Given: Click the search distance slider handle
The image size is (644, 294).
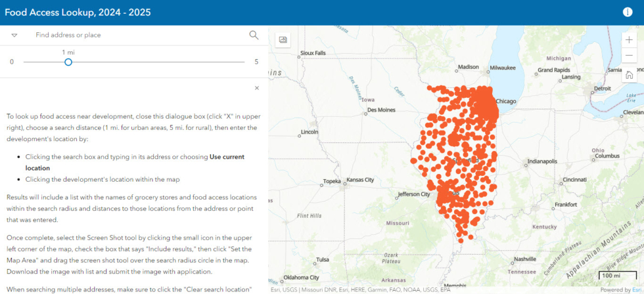Looking at the screenshot, I should 69,62.
